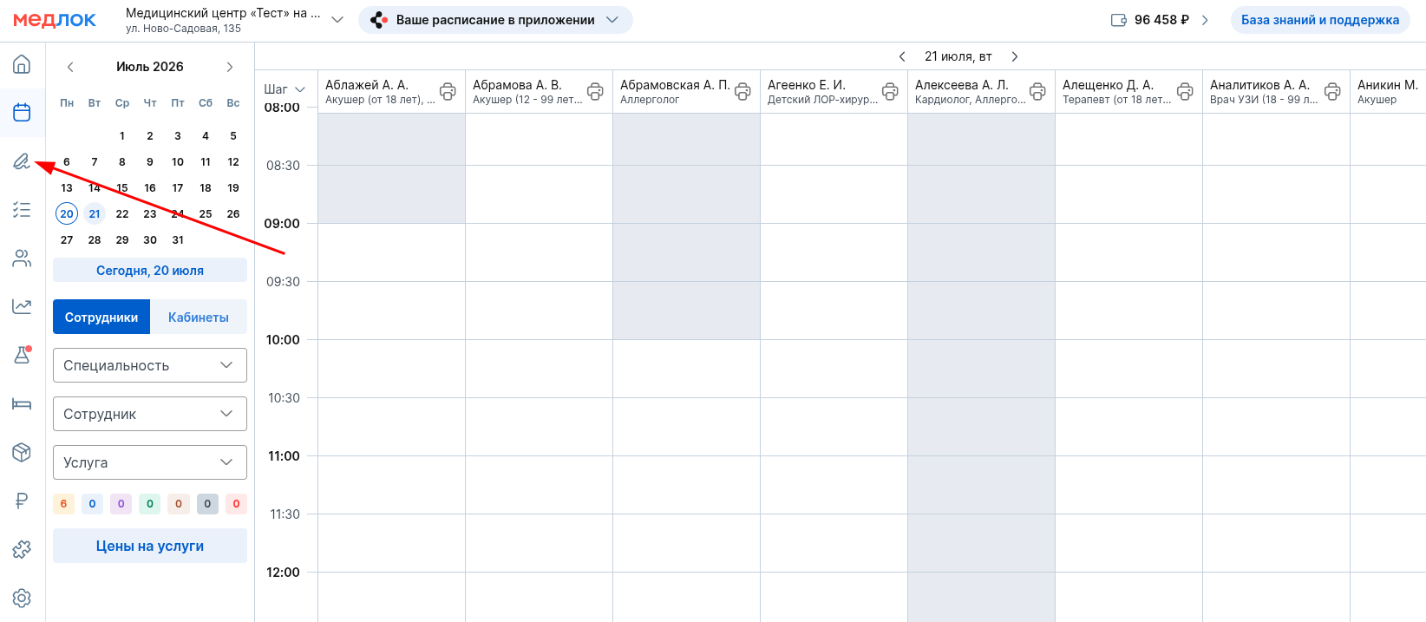The height and width of the screenshot is (622, 1426).
Task: Click the orange status counter showing 6
Action: tap(63, 504)
